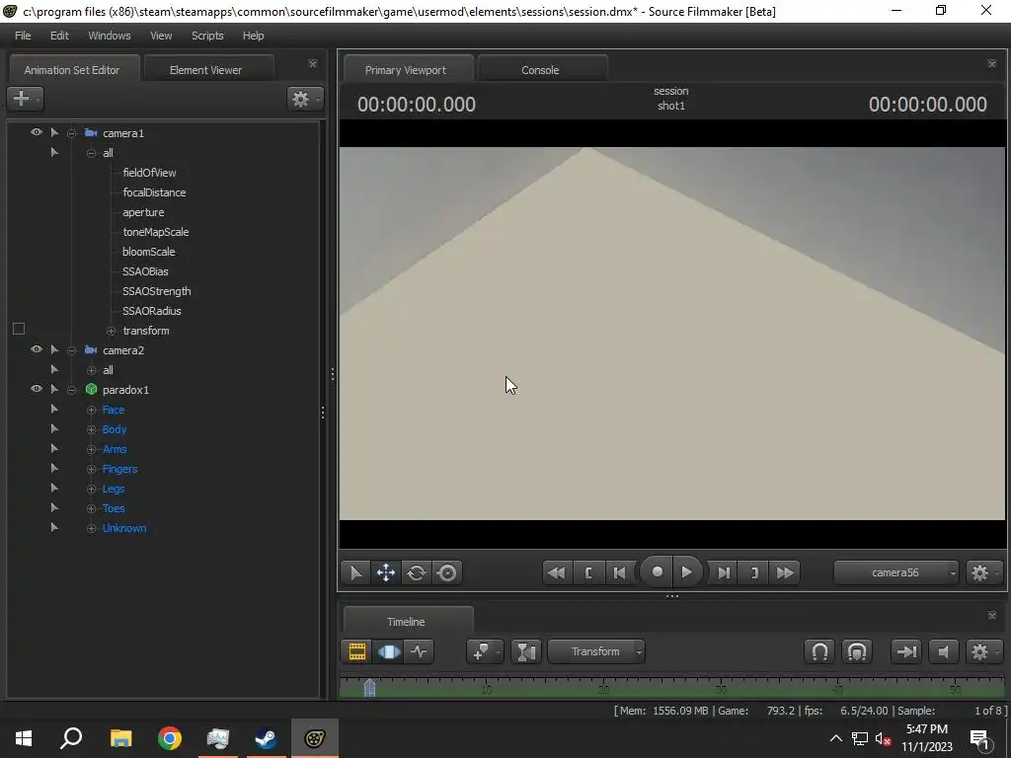The width and height of the screenshot is (1011, 758).
Task: Toggle the timeline audio mute speaker
Action: (x=943, y=651)
